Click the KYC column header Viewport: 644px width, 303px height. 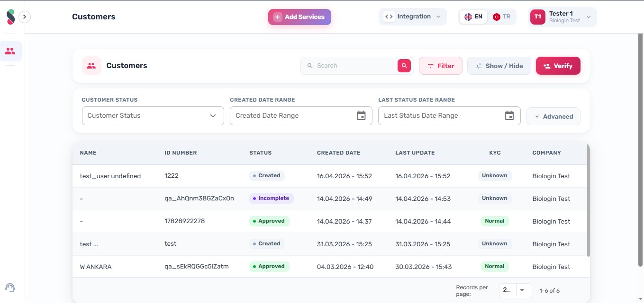pyautogui.click(x=495, y=153)
